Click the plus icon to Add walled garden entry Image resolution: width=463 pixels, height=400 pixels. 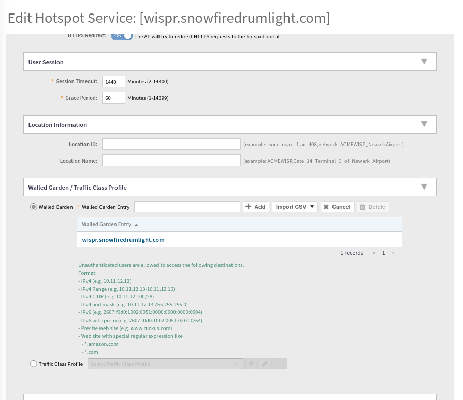coord(249,207)
